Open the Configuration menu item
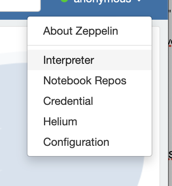172x186 pixels. click(x=90, y=142)
